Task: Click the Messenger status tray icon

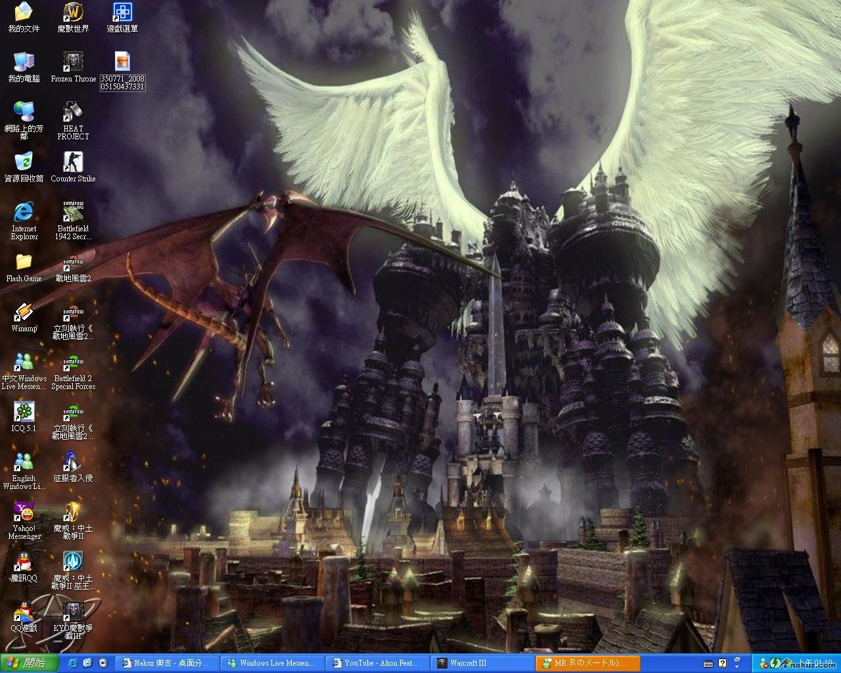Action: (764, 664)
